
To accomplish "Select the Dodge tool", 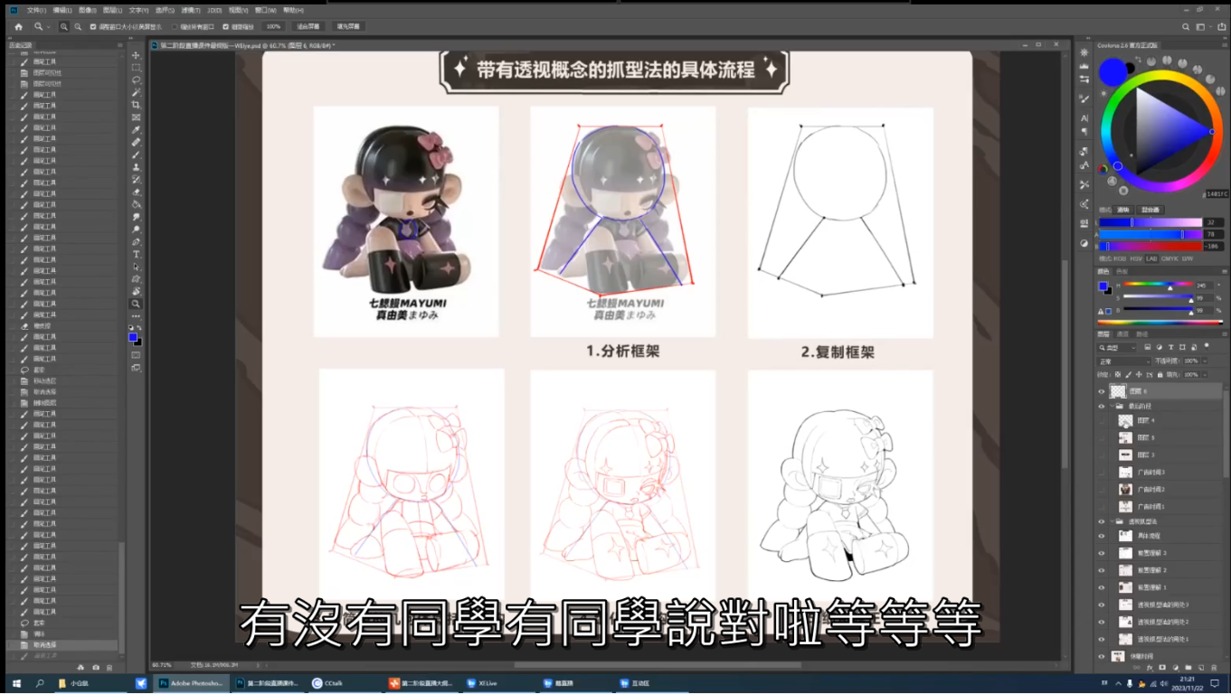I will [137, 230].
